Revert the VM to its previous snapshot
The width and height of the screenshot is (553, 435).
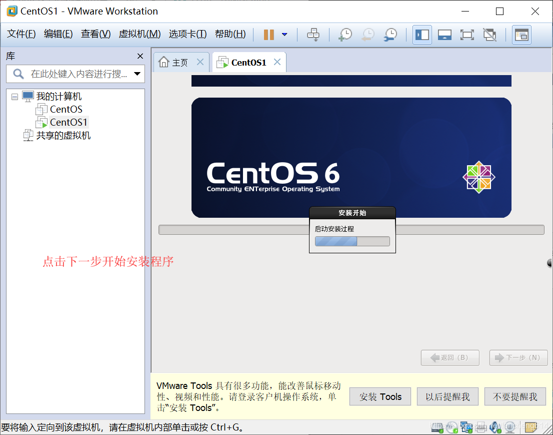point(368,35)
